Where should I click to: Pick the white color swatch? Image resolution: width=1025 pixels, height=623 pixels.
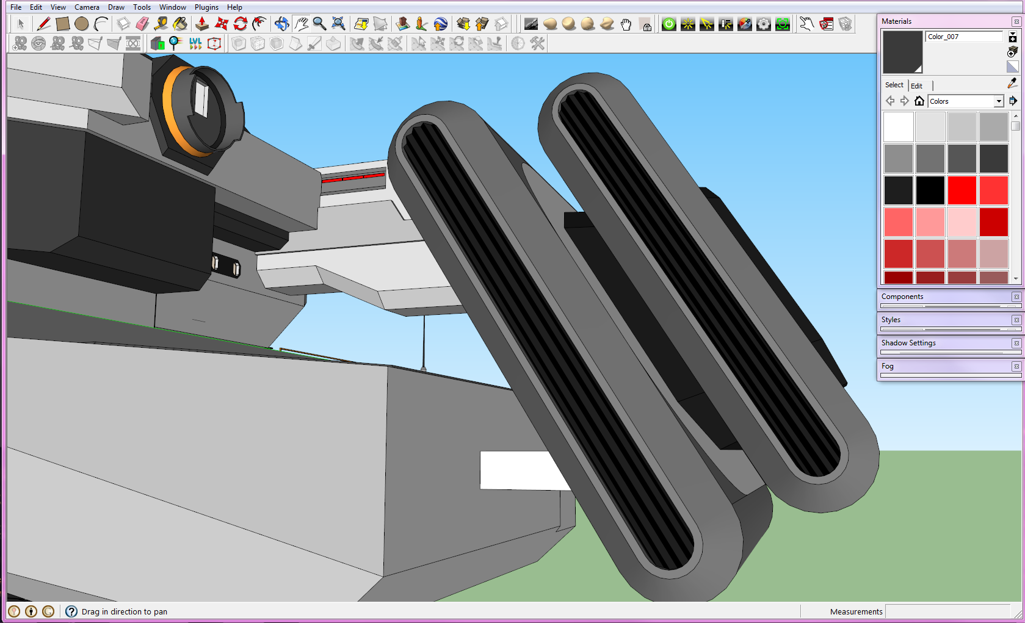click(899, 127)
